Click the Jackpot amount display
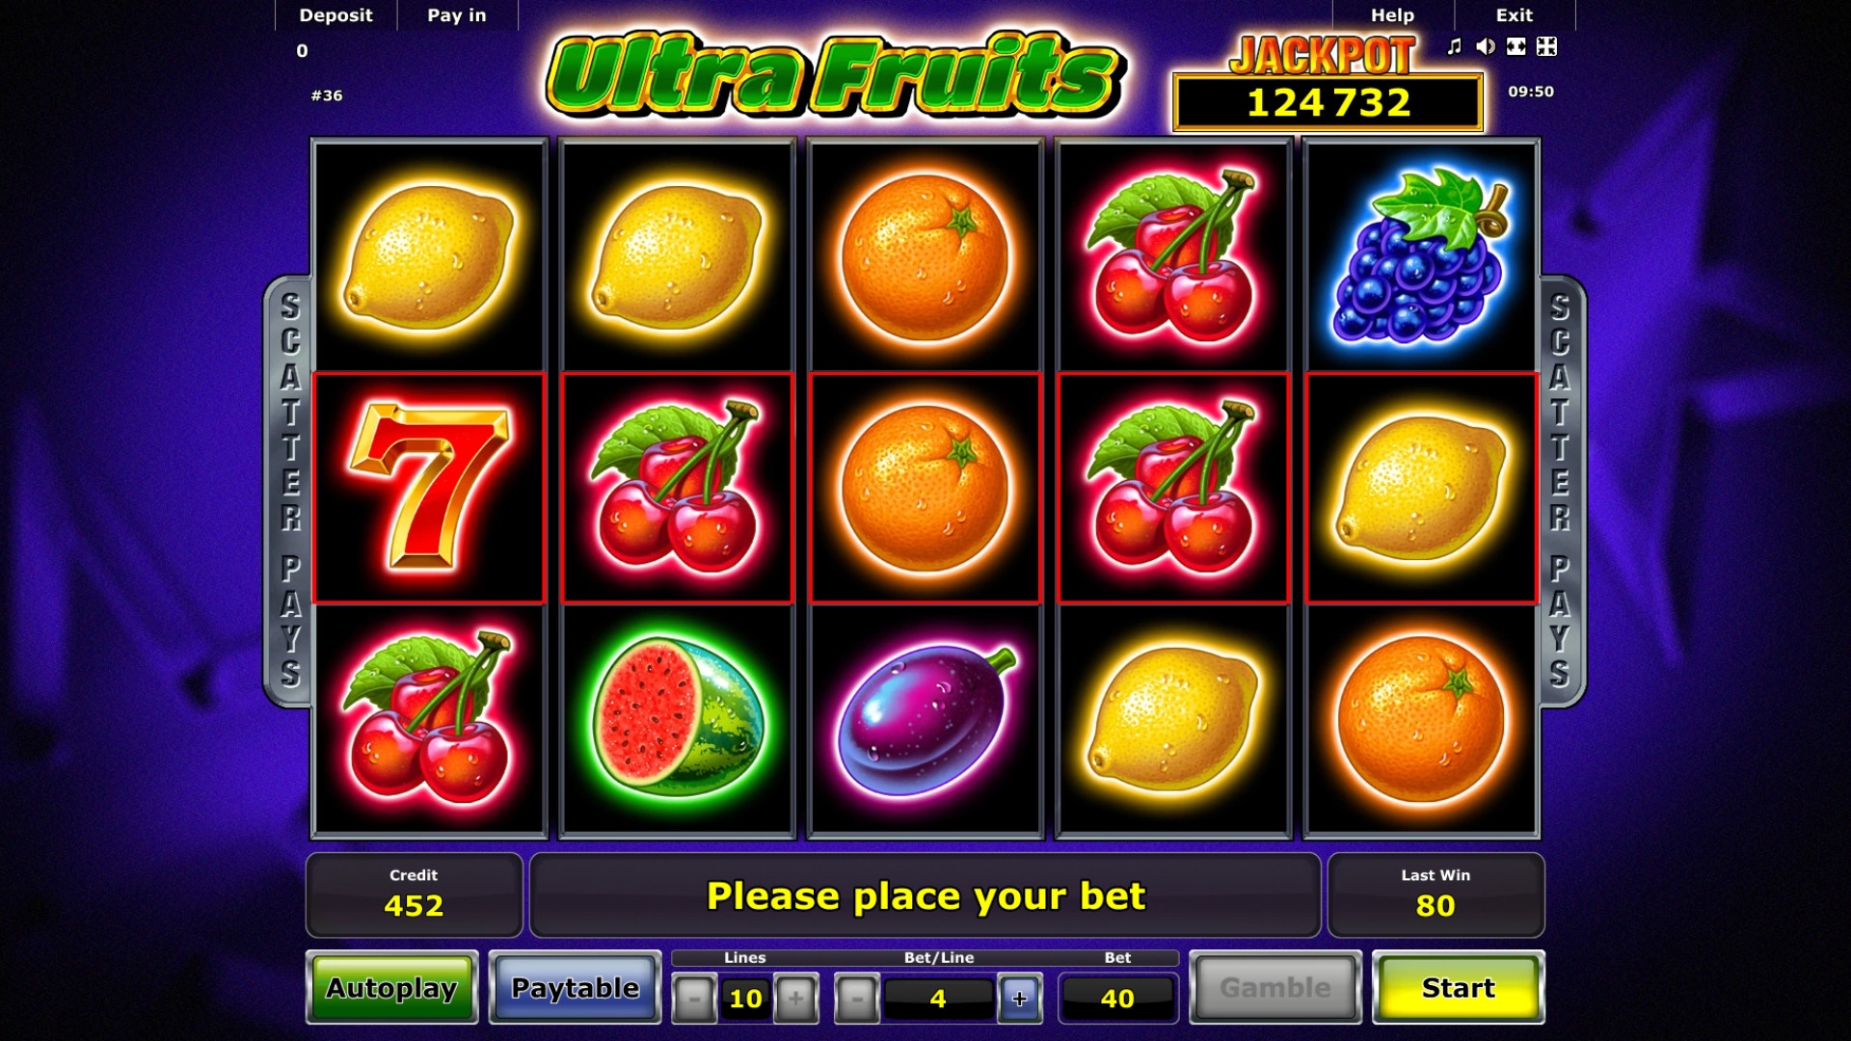This screenshot has height=1041, width=1851. click(1328, 103)
